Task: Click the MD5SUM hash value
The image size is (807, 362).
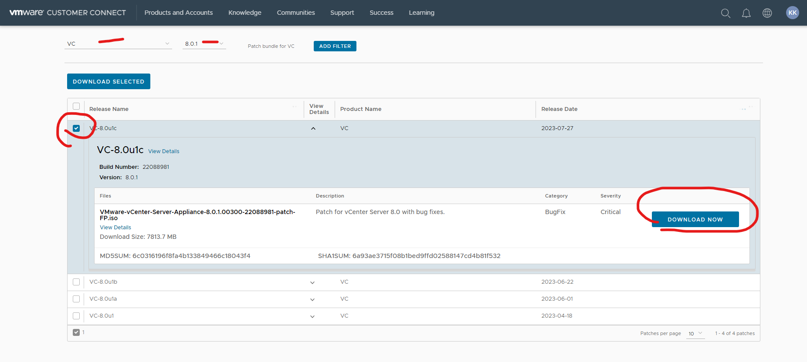Action: 191,256
